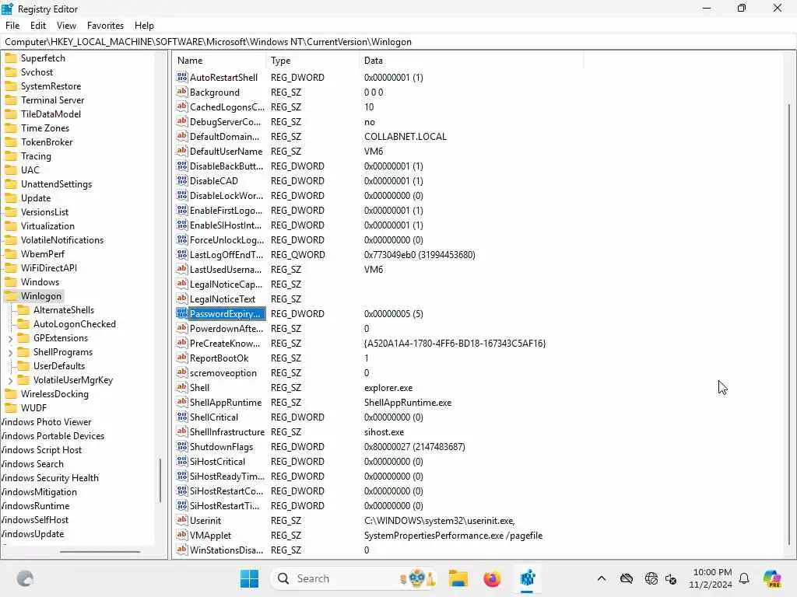This screenshot has height=597, width=797.
Task: Click the ShutdownFlags DWORD icon
Action: tap(182, 446)
